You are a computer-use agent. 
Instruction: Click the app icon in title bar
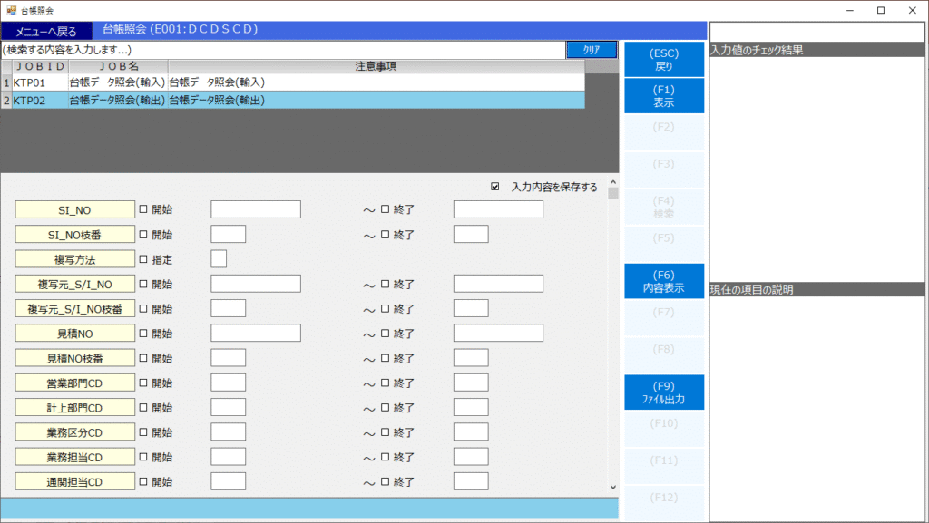pos(10,10)
